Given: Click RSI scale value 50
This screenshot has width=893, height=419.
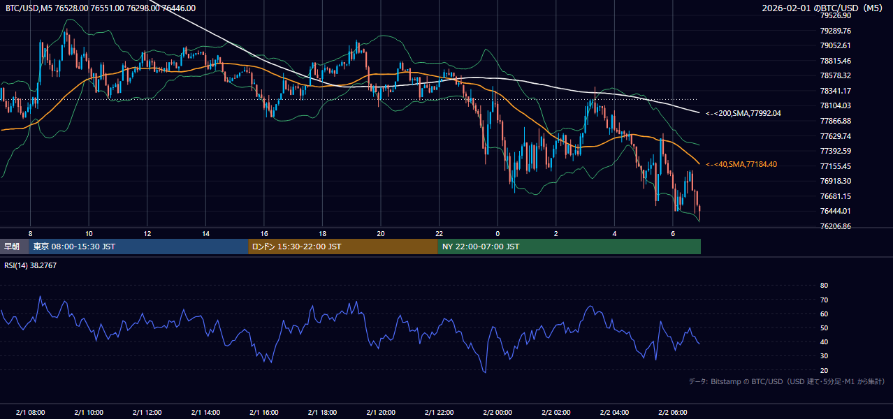Looking at the screenshot, I should coord(824,328).
